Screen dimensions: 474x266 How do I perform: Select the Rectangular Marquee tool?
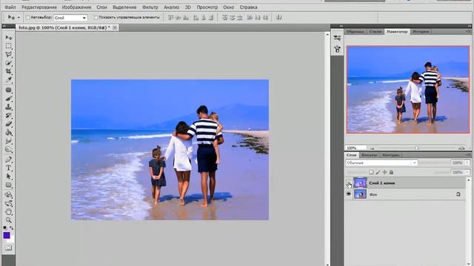click(8, 46)
